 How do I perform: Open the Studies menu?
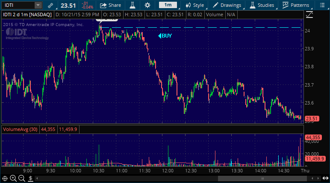point(260,5)
